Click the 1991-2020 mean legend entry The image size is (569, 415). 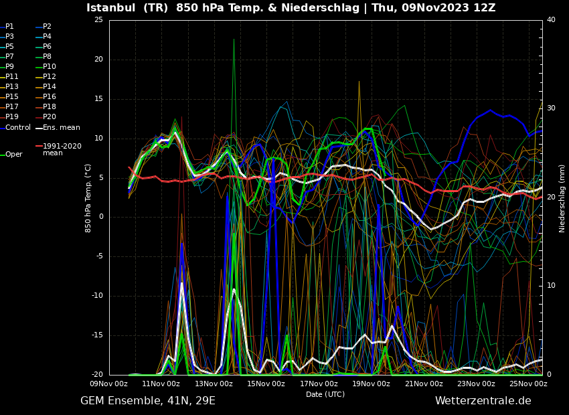coord(59,149)
